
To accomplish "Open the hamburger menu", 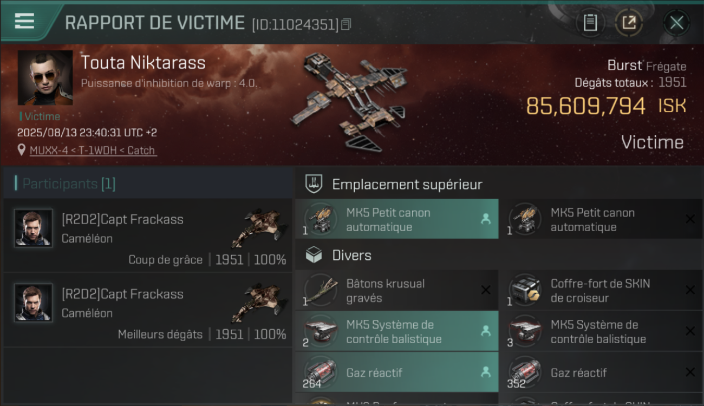I will point(24,21).
